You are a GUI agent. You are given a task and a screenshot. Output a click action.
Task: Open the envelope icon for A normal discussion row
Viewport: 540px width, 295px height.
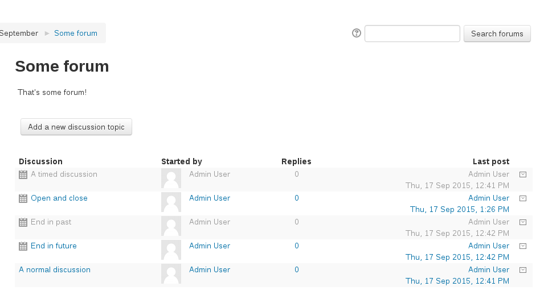tap(523, 270)
